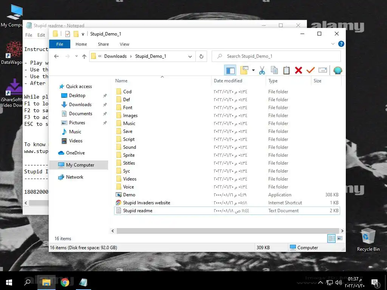Click the orange checkmark Properties icon
Image resolution: width=387 pixels, height=290 pixels.
[311, 70]
